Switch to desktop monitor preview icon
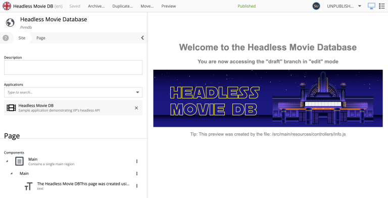This screenshot has width=388, height=198. point(371,6)
